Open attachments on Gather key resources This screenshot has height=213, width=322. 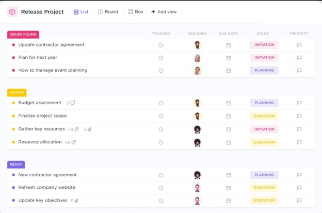tap(89, 129)
